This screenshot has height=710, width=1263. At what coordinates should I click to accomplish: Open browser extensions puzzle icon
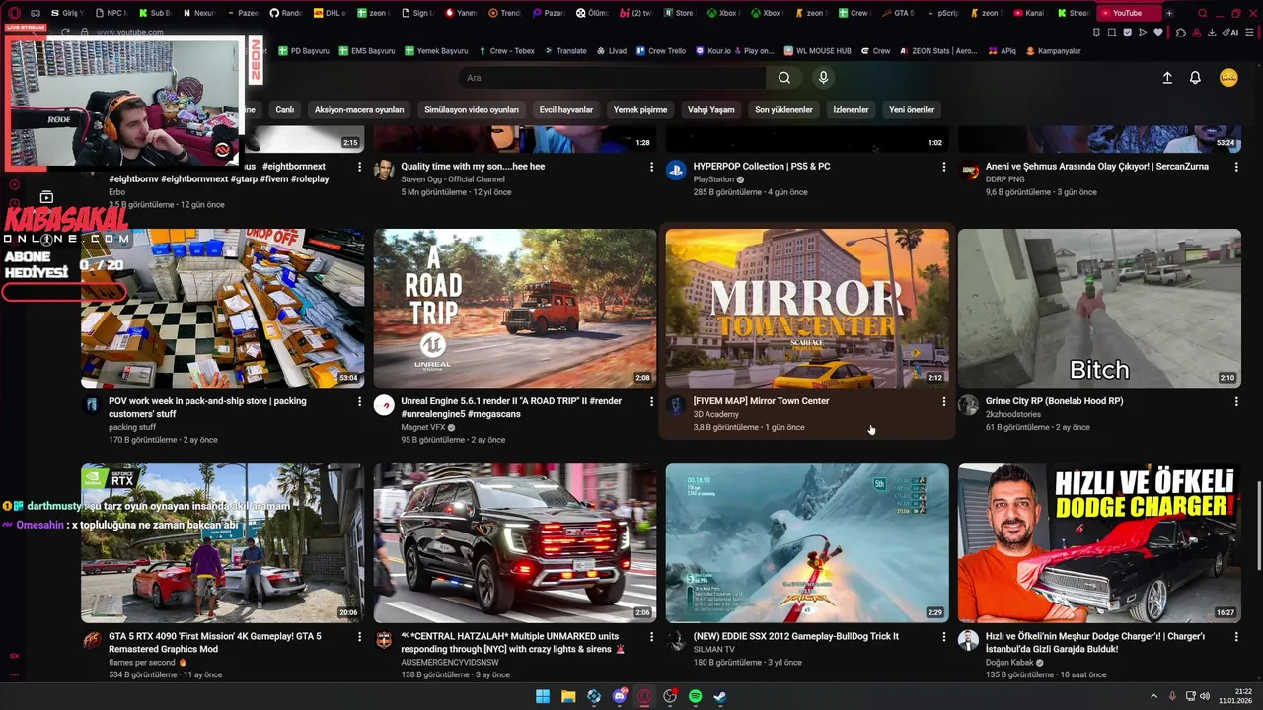(x=1181, y=33)
